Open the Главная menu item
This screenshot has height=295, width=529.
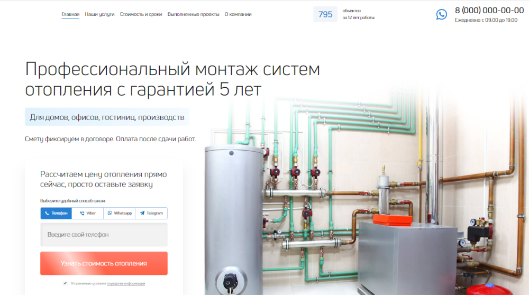[x=70, y=14]
